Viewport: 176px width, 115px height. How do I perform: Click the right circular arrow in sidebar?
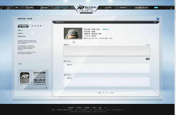point(21,64)
